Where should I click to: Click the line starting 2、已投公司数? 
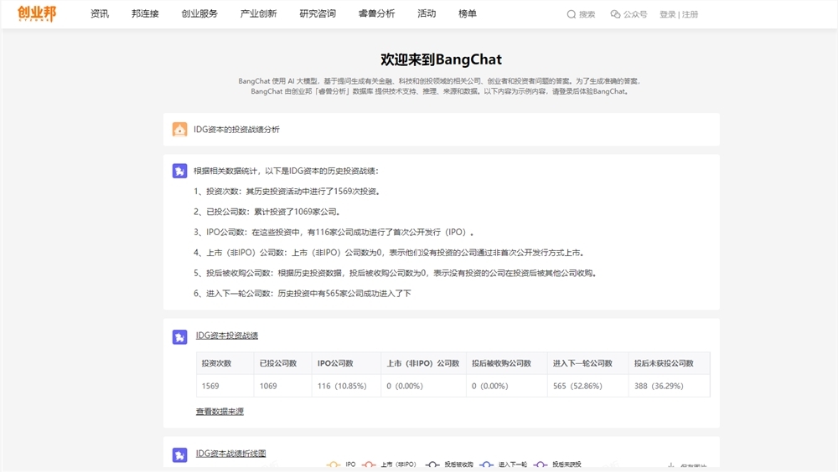click(x=266, y=212)
